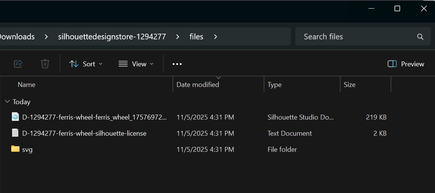Image resolution: width=435 pixels, height=193 pixels.
Task: Click the license text document icon
Action: 15,133
